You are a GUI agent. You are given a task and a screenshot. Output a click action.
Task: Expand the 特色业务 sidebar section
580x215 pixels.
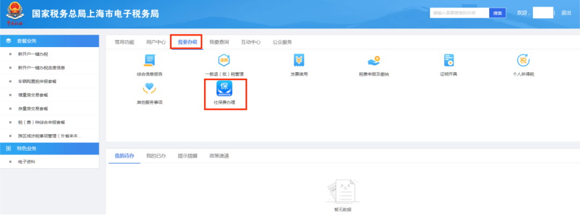[49, 149]
